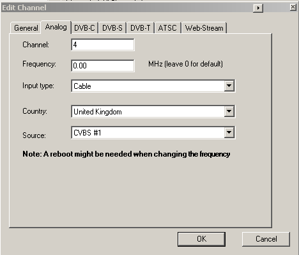The width and height of the screenshot is (299, 255).
Task: Click the Channel number input field
Action: [x=103, y=45]
